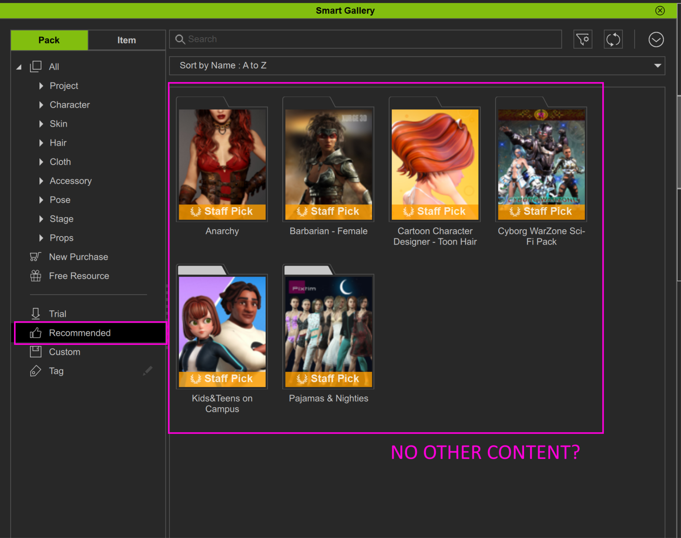This screenshot has width=681, height=538.
Task: Click the circled down-chevron icon
Action: [x=656, y=40]
